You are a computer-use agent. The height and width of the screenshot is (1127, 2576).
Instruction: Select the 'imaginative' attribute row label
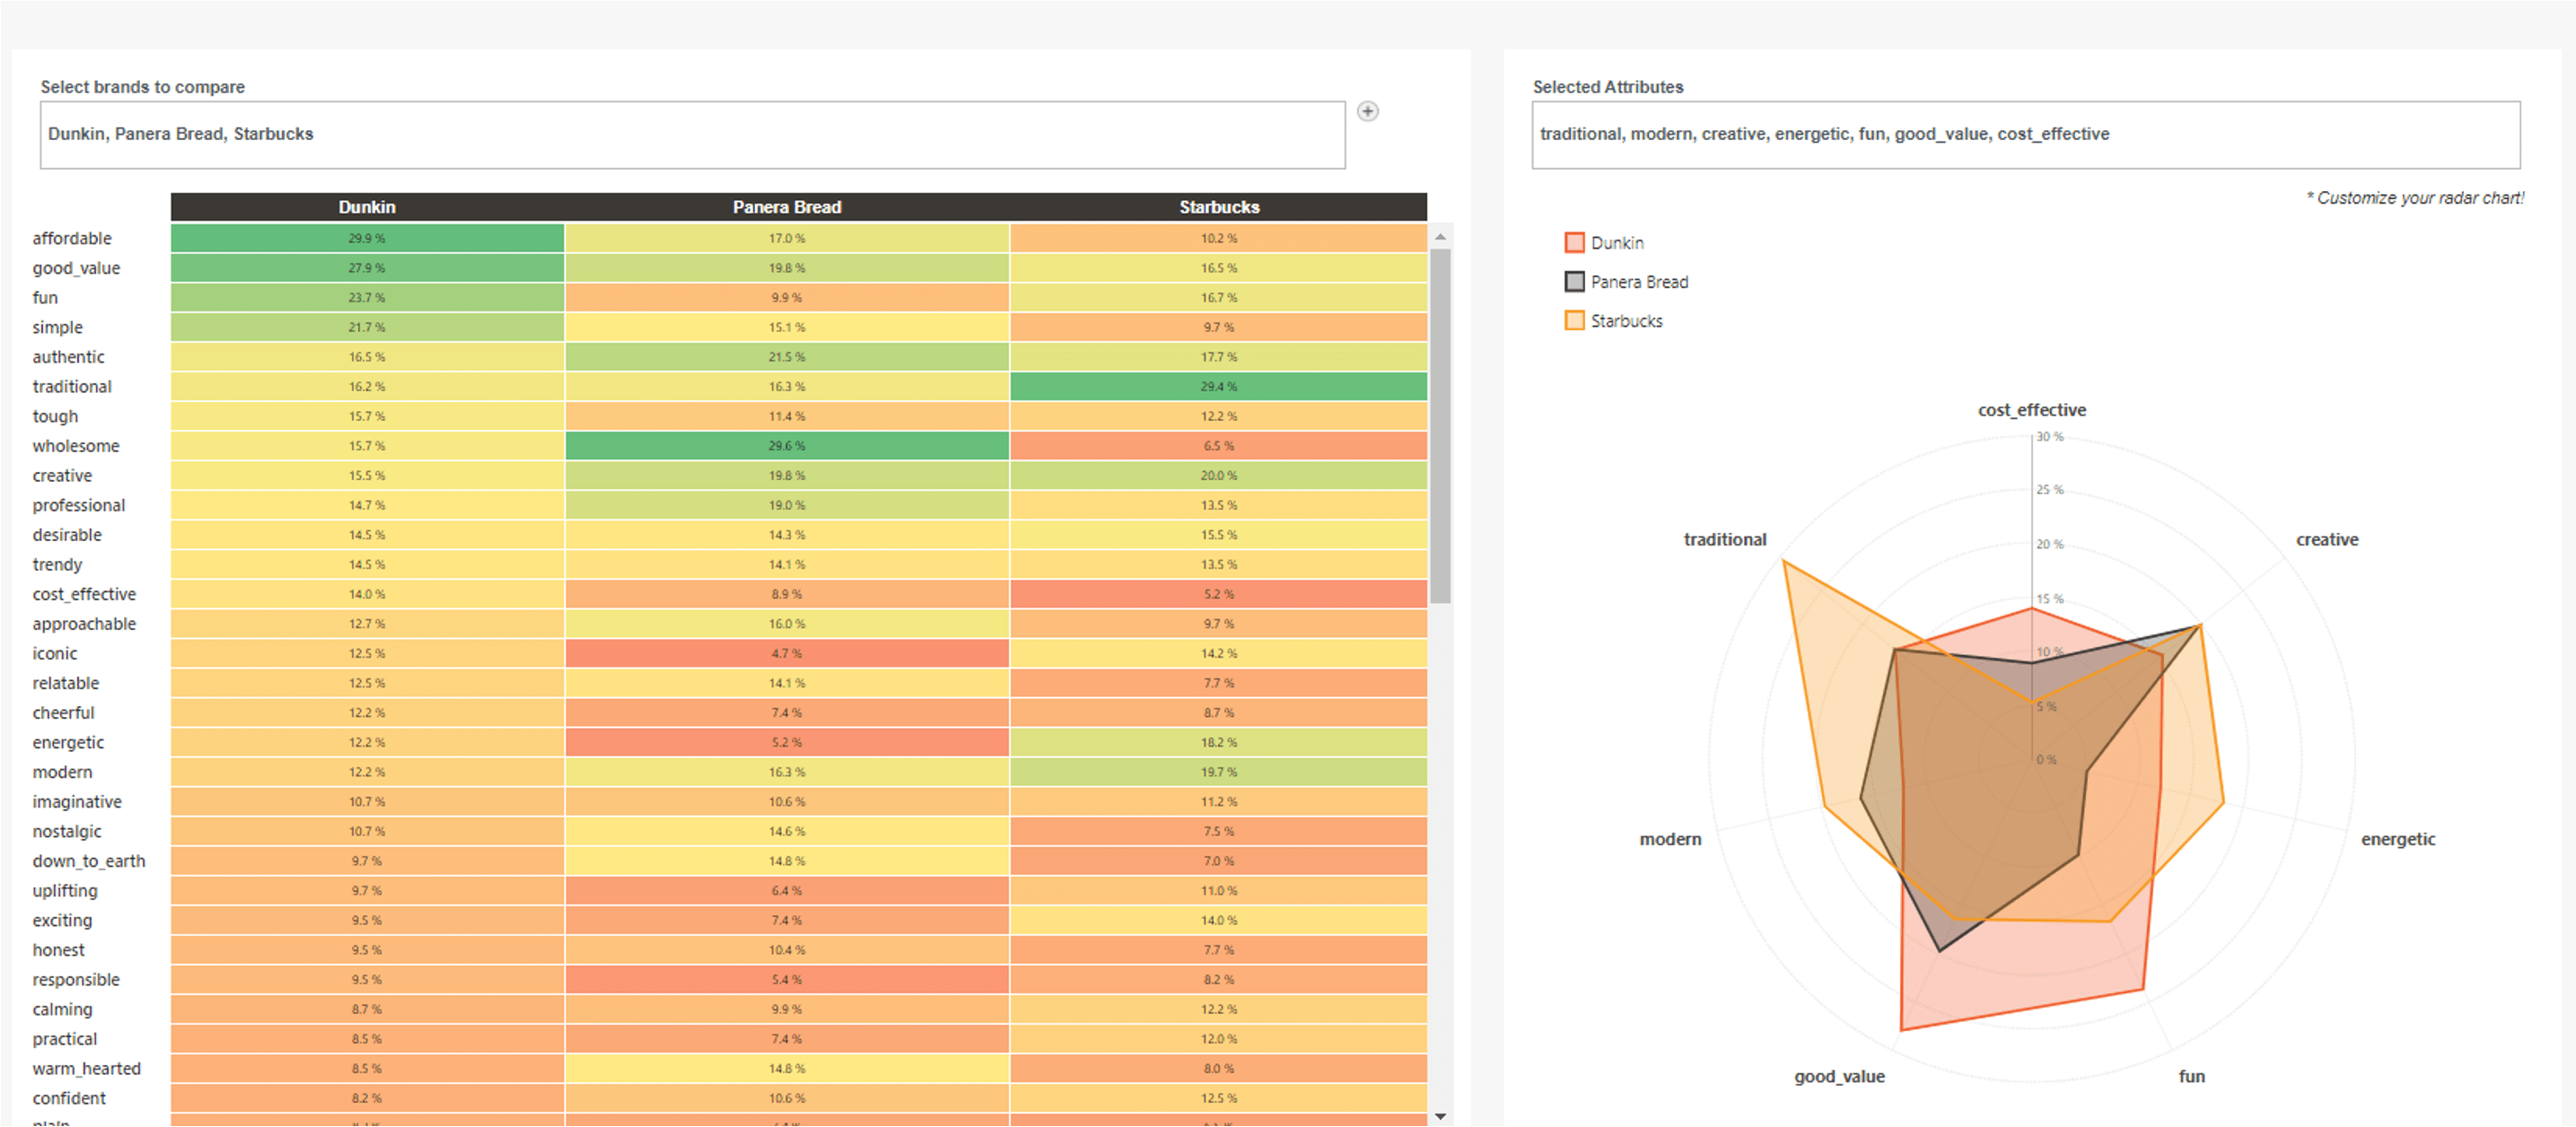tap(77, 802)
